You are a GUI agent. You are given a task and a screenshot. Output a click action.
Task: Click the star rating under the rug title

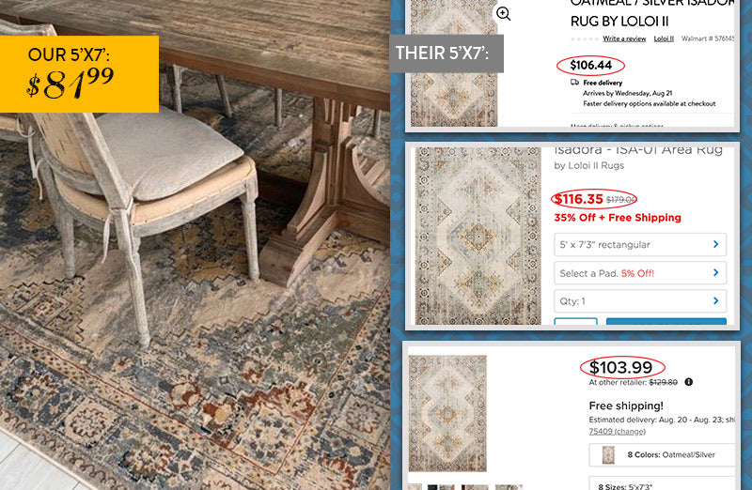[x=584, y=38]
